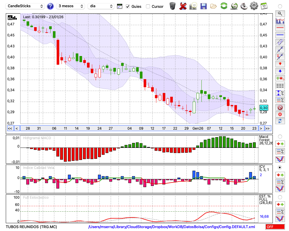Click the red prohibition sign icon
Viewport: 289px width, 231px height.
280,107
